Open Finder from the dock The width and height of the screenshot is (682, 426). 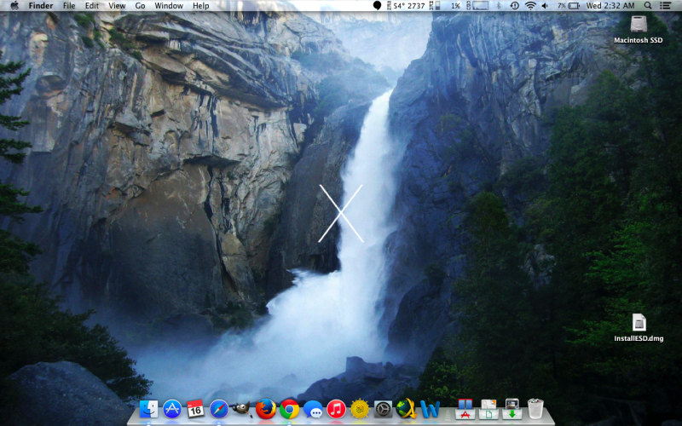149,409
